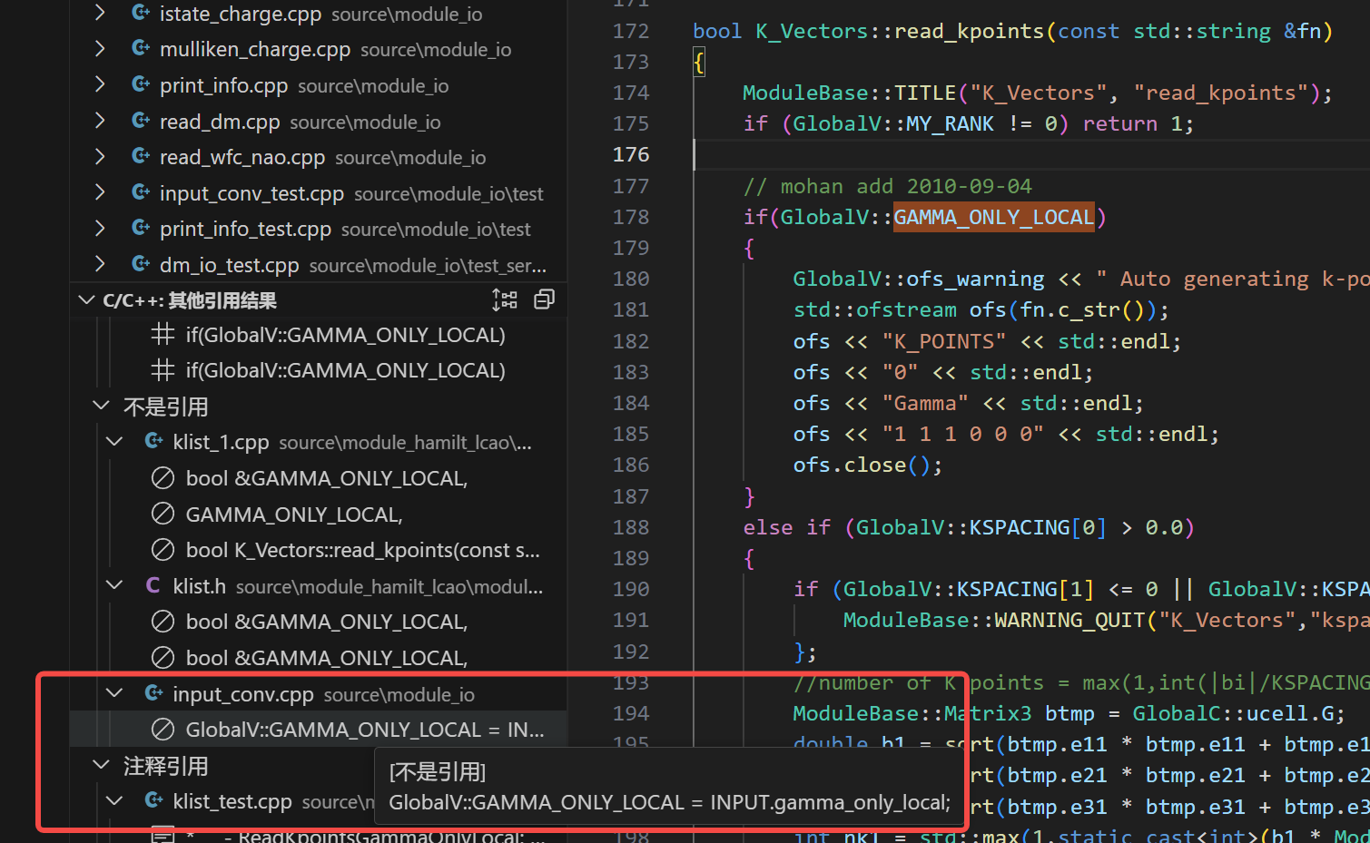
Task: Toggle the group-by-reference-type view icon
Action: (x=504, y=299)
